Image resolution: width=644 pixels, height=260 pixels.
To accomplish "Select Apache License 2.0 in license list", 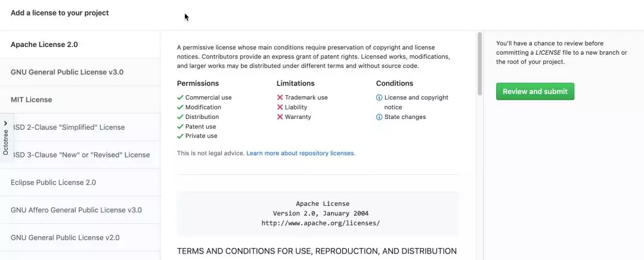I will [x=44, y=45].
